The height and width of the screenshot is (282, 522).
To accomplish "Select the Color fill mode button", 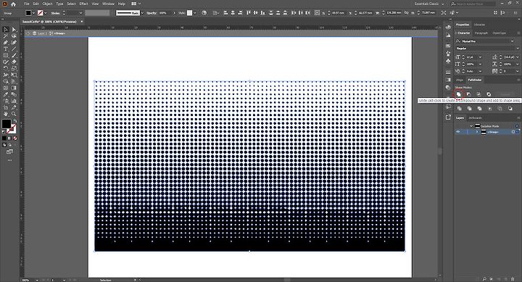I will click(x=4, y=138).
